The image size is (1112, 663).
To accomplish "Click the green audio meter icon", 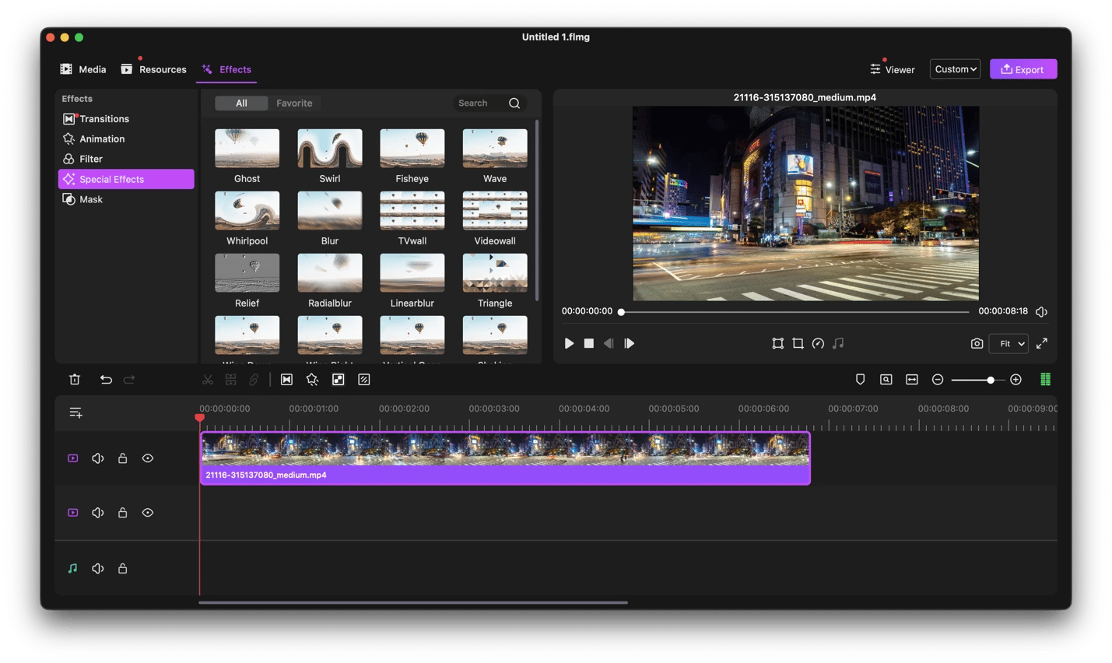I will click(1045, 380).
